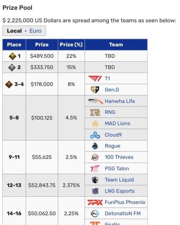Click the T1 team logo

(x=95, y=79)
